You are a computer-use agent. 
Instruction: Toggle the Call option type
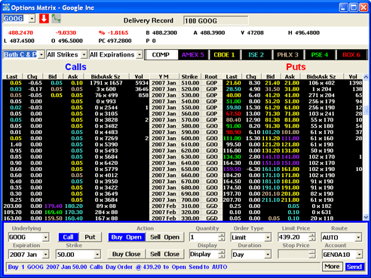(69, 237)
